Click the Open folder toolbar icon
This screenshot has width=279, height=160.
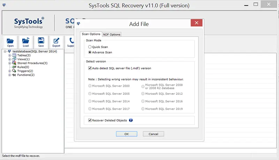pyautogui.click(x=10, y=41)
